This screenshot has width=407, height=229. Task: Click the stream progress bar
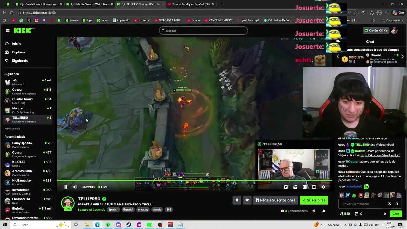click(195, 180)
